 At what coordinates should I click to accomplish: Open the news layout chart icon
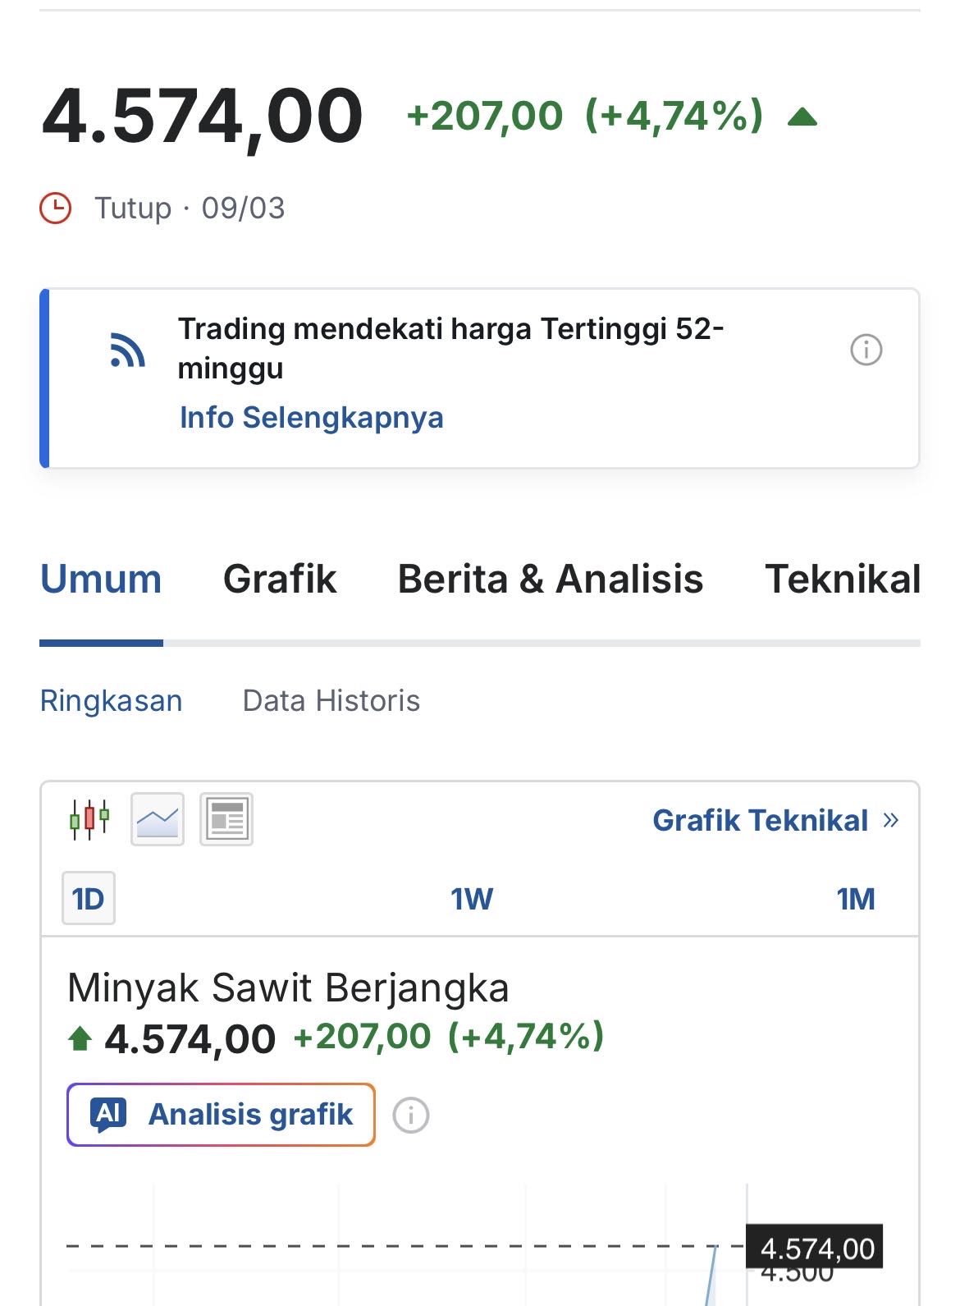(226, 819)
